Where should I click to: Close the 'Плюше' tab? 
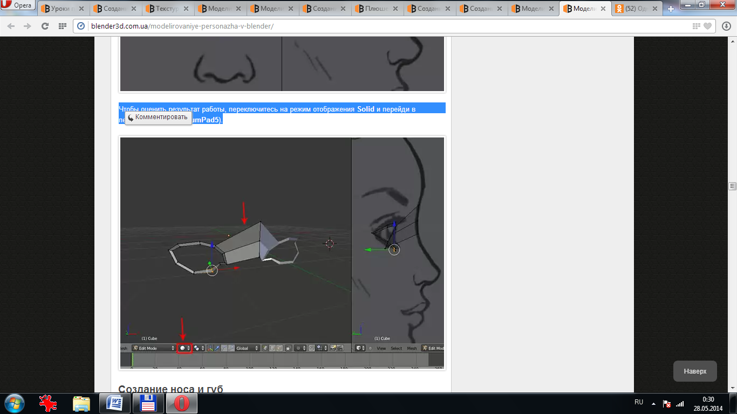click(x=395, y=9)
